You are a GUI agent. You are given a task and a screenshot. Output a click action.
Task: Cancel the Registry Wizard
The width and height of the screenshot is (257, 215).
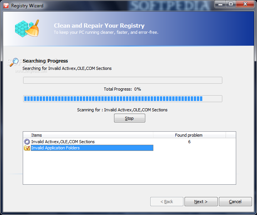(235, 202)
